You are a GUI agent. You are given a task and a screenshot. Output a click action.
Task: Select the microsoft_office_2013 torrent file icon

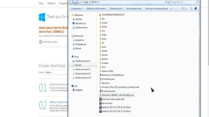(x=100, y=87)
